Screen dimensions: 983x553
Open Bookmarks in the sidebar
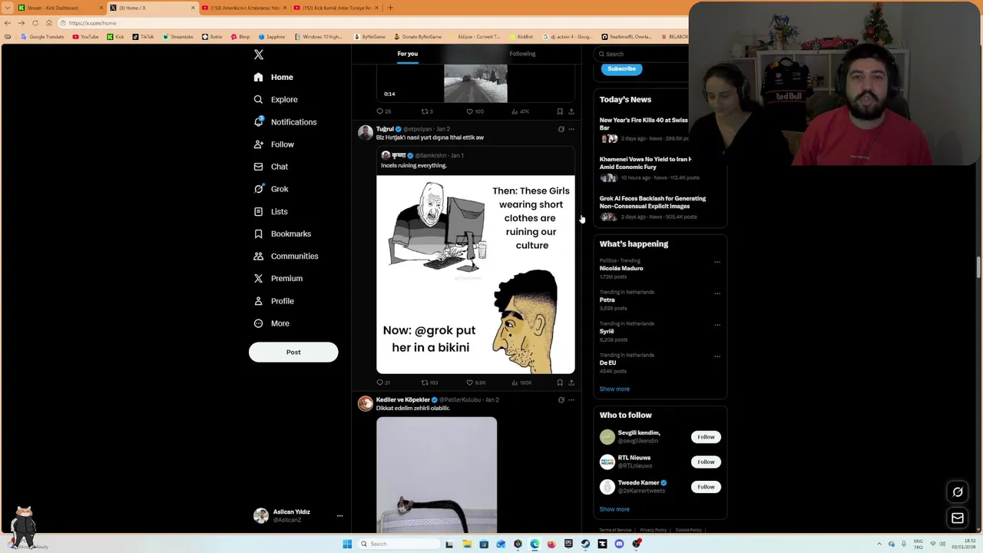click(x=282, y=233)
